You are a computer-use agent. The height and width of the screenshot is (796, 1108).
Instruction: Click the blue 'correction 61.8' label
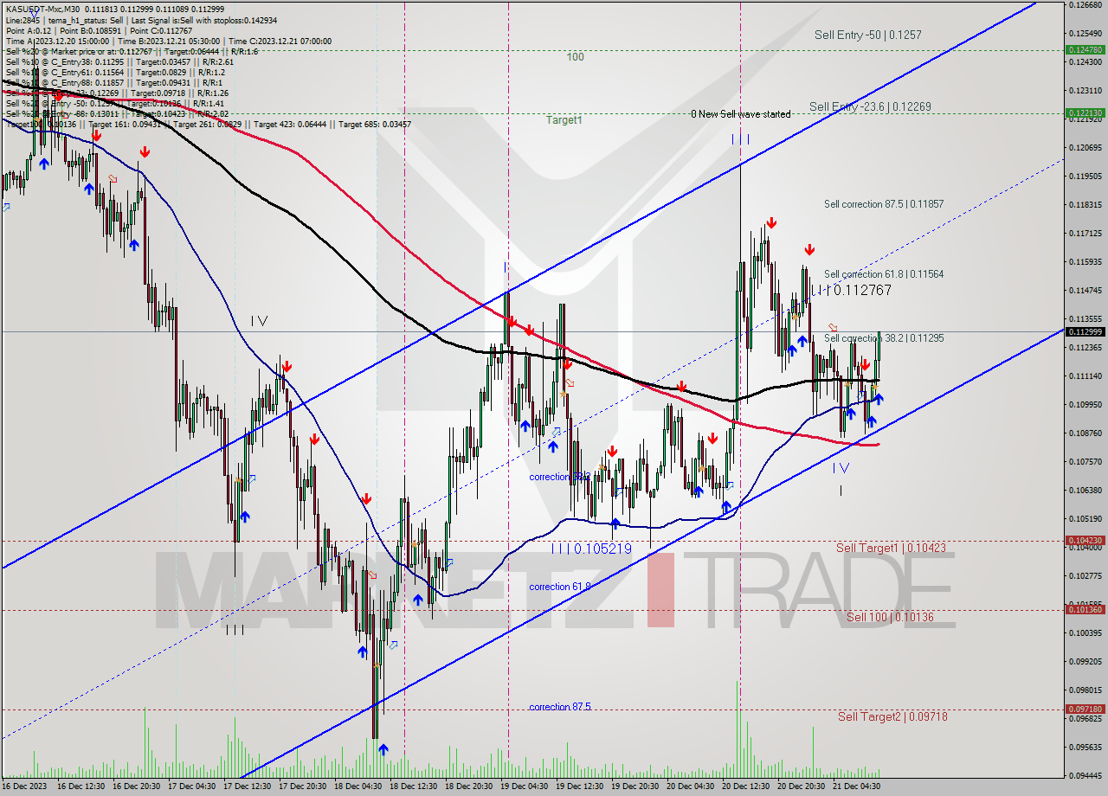pos(560,587)
